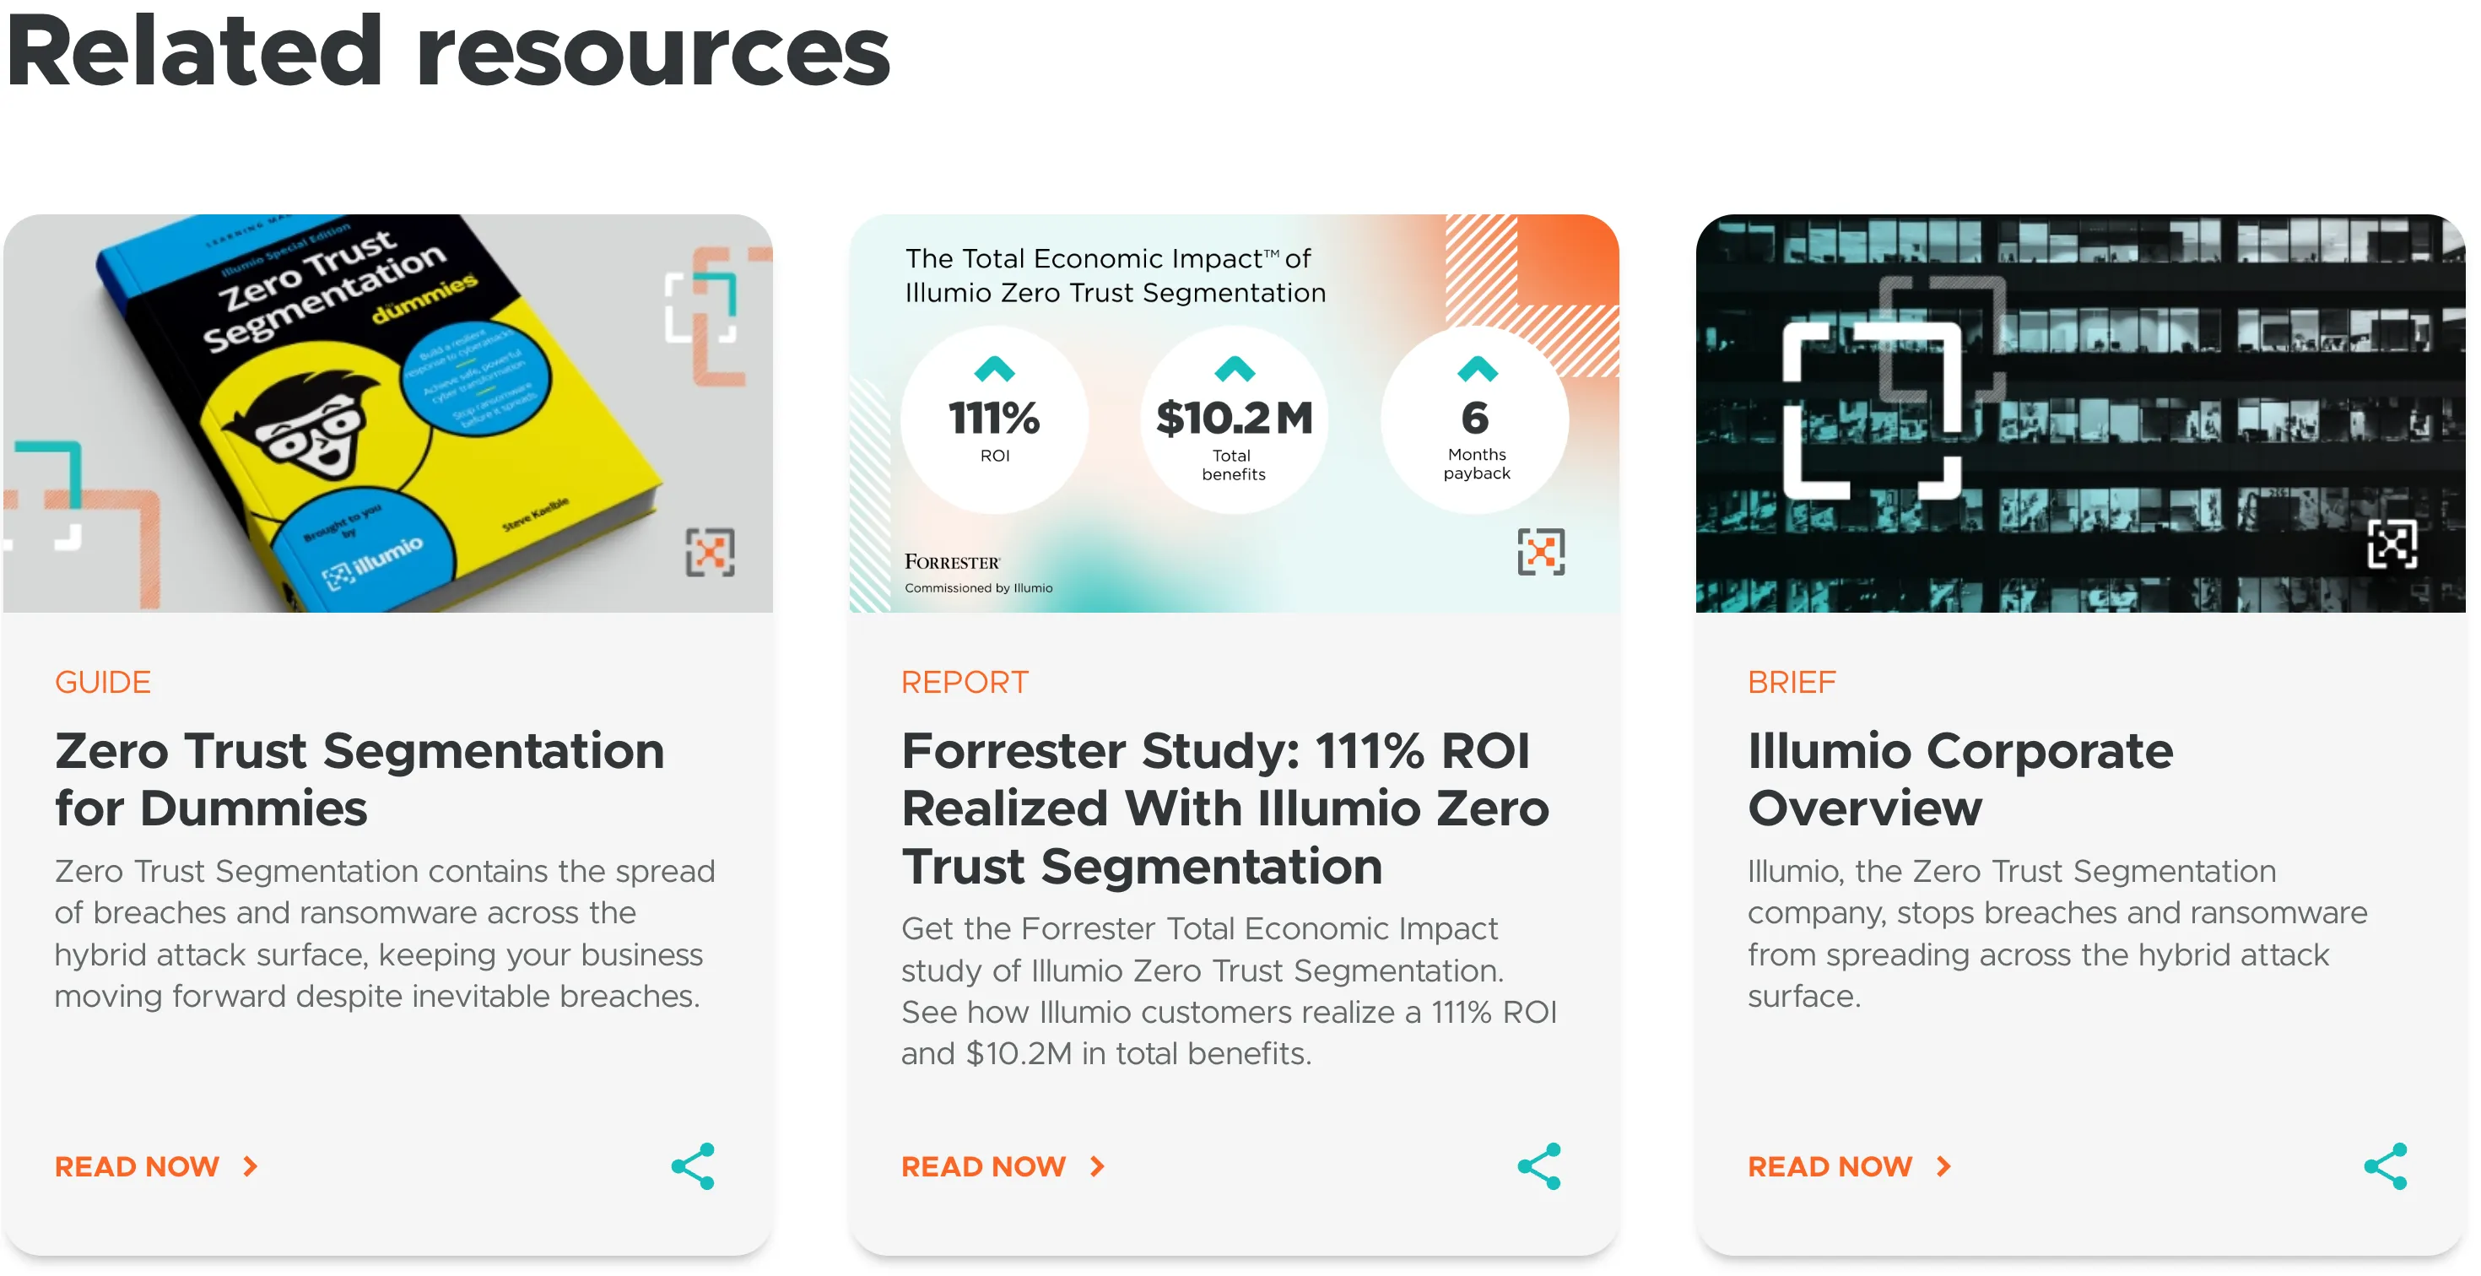
Task: Click the arrow beside Read Now in guide card
Action: point(251,1166)
